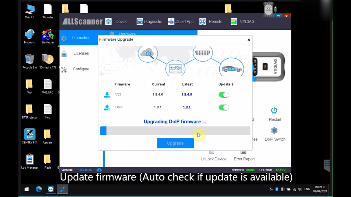Select Information in the sidebar

click(79, 38)
